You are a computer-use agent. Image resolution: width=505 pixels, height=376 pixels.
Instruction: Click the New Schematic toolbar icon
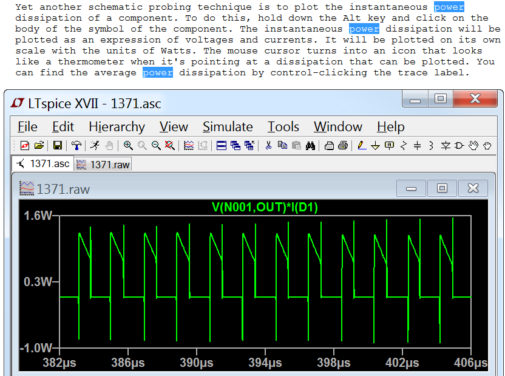[25, 146]
